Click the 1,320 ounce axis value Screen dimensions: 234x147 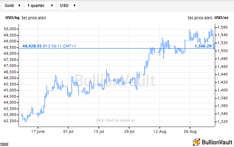tap(222, 122)
